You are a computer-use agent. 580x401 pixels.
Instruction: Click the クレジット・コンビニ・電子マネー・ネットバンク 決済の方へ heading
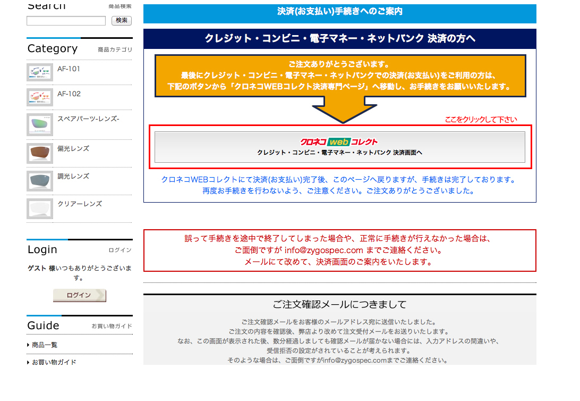pos(340,38)
